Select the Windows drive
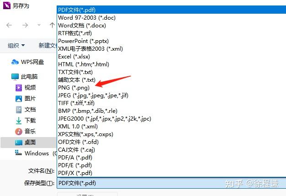Viewport: 286px width, 196px height. pyautogui.click(x=37, y=153)
